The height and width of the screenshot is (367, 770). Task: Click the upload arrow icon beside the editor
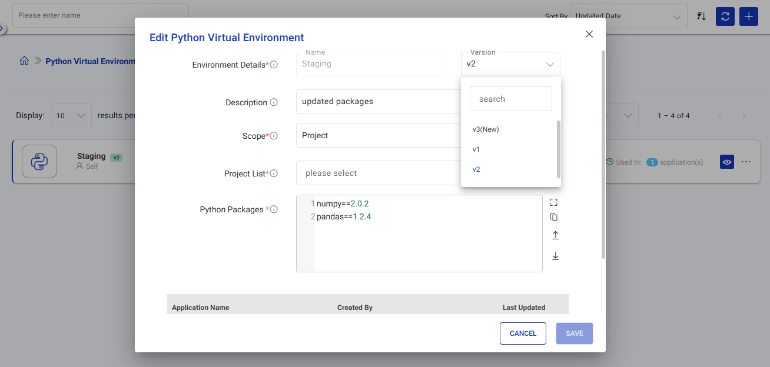click(555, 235)
